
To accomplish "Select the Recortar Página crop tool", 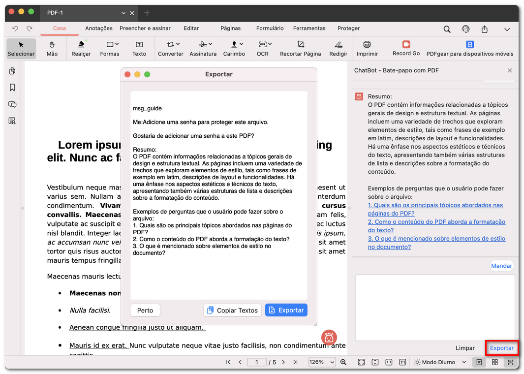I will pos(300,49).
